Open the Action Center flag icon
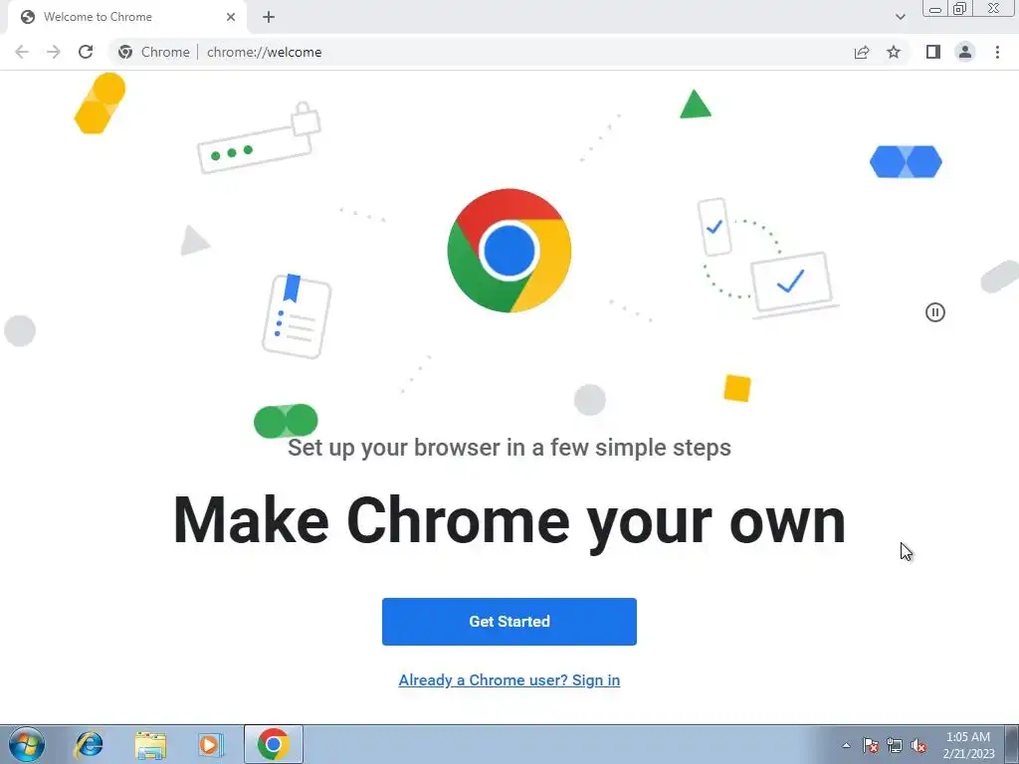This screenshot has height=764, width=1019. (871, 745)
